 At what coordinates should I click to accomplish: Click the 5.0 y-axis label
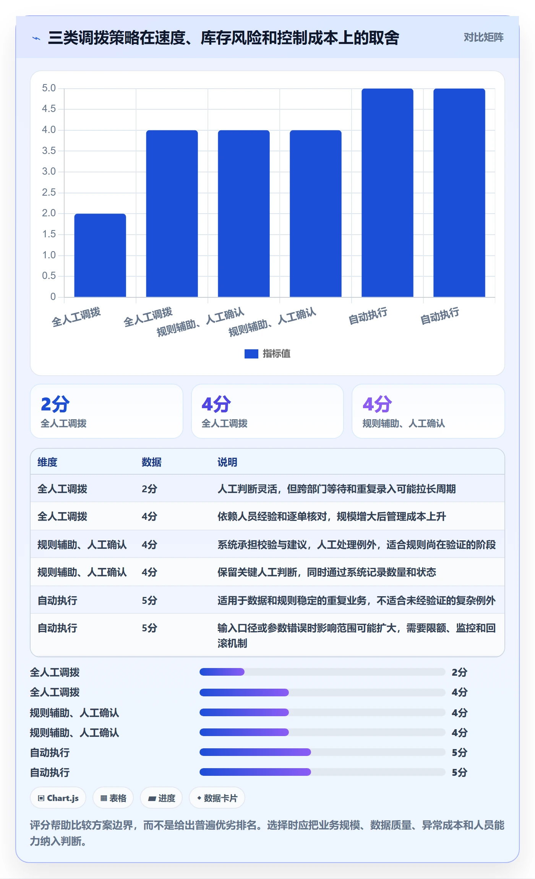pos(49,88)
